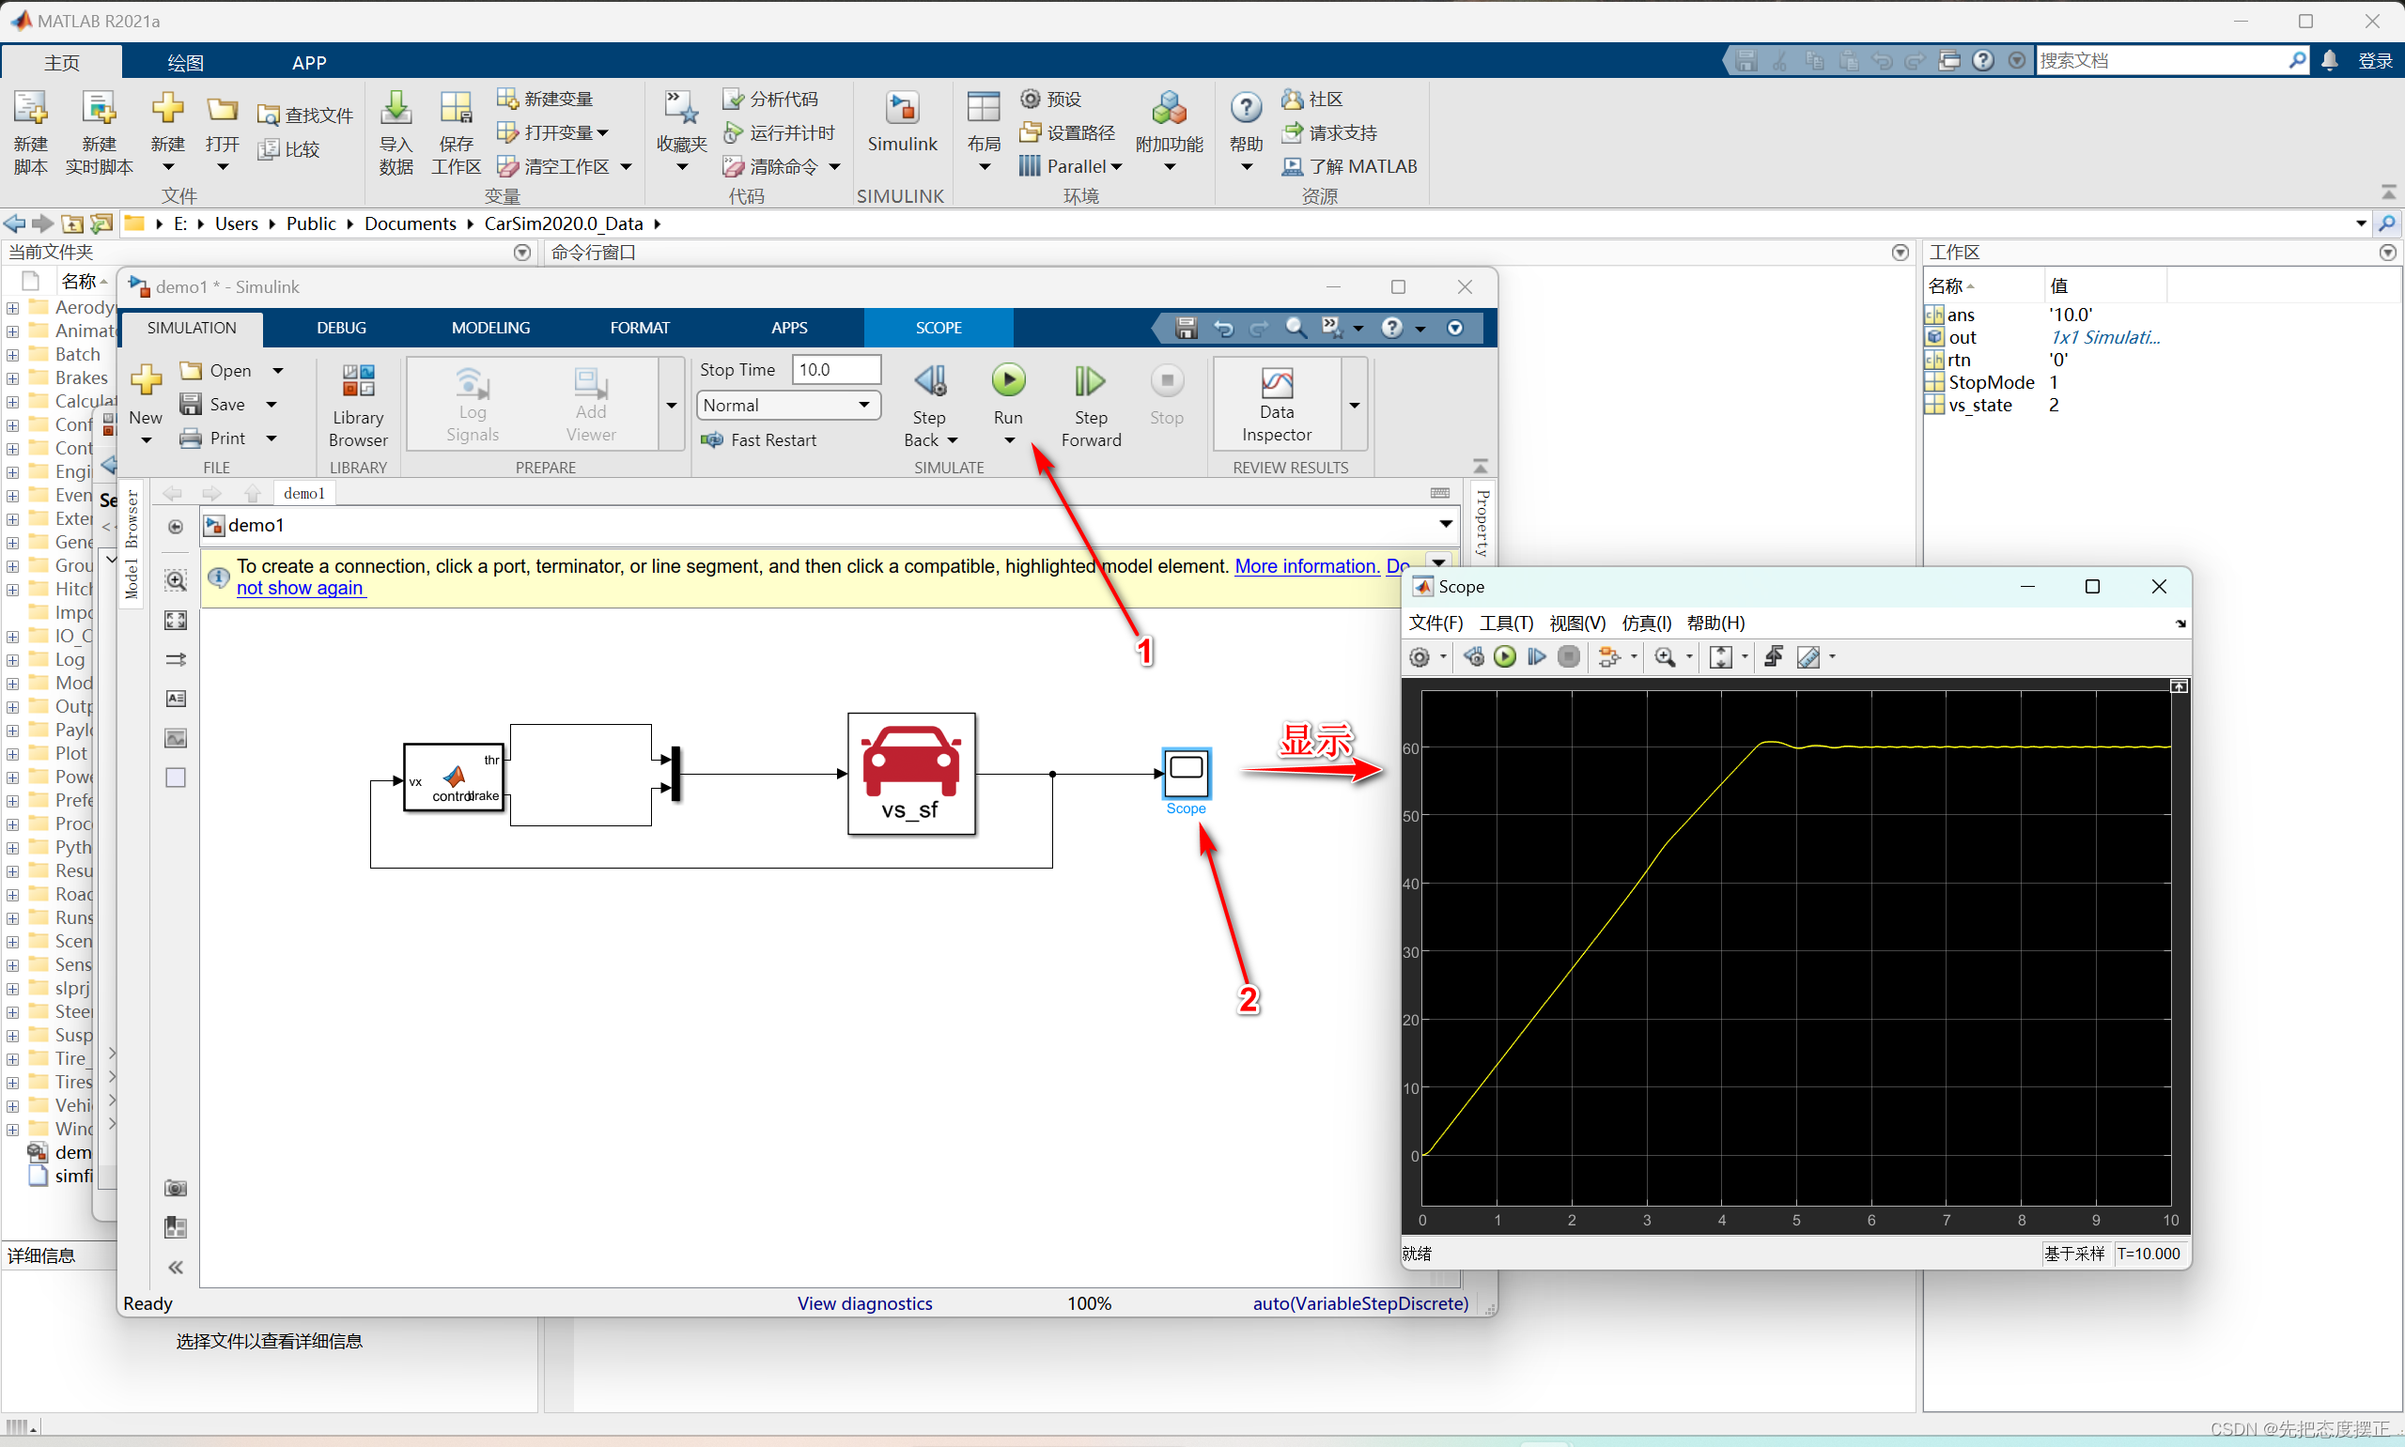Viewport: 2405px width, 1447px height.
Task: Click the More information link
Action: point(1307,566)
